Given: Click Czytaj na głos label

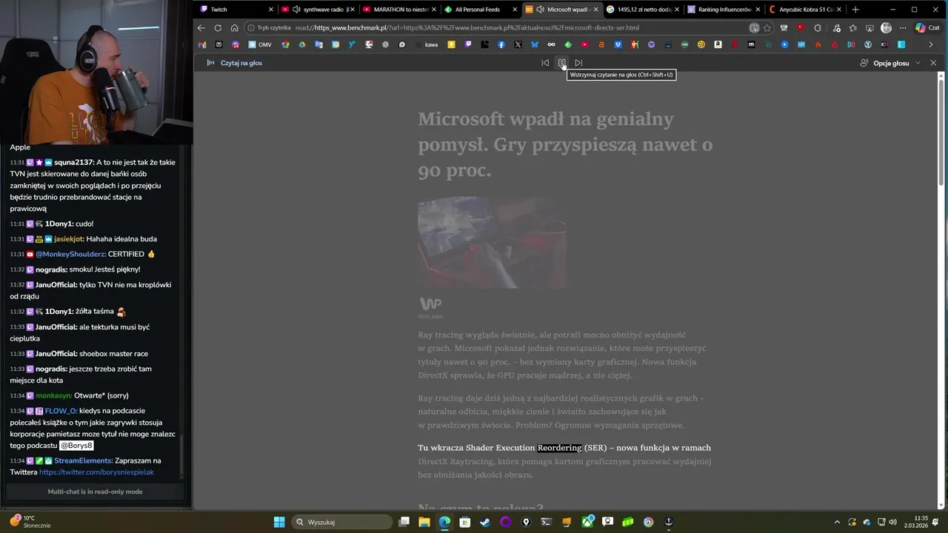Looking at the screenshot, I should pyautogui.click(x=241, y=63).
